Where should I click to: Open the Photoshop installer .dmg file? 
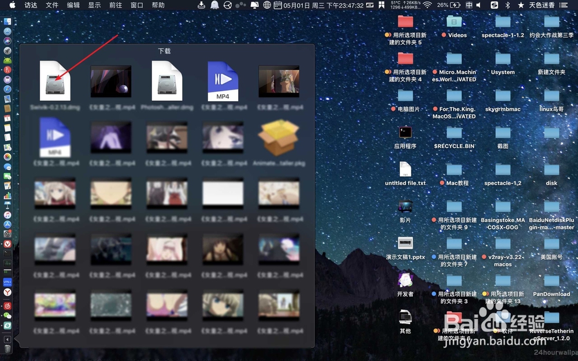click(x=167, y=81)
